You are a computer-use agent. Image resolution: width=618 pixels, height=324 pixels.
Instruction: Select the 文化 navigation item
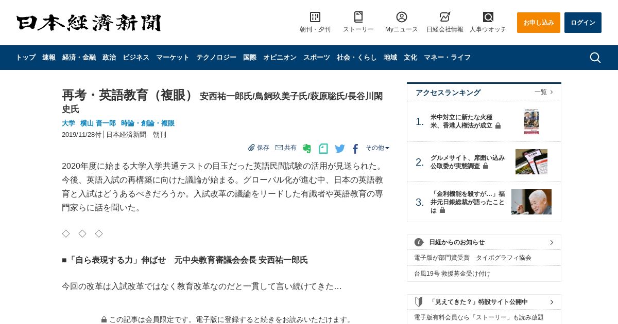[410, 58]
